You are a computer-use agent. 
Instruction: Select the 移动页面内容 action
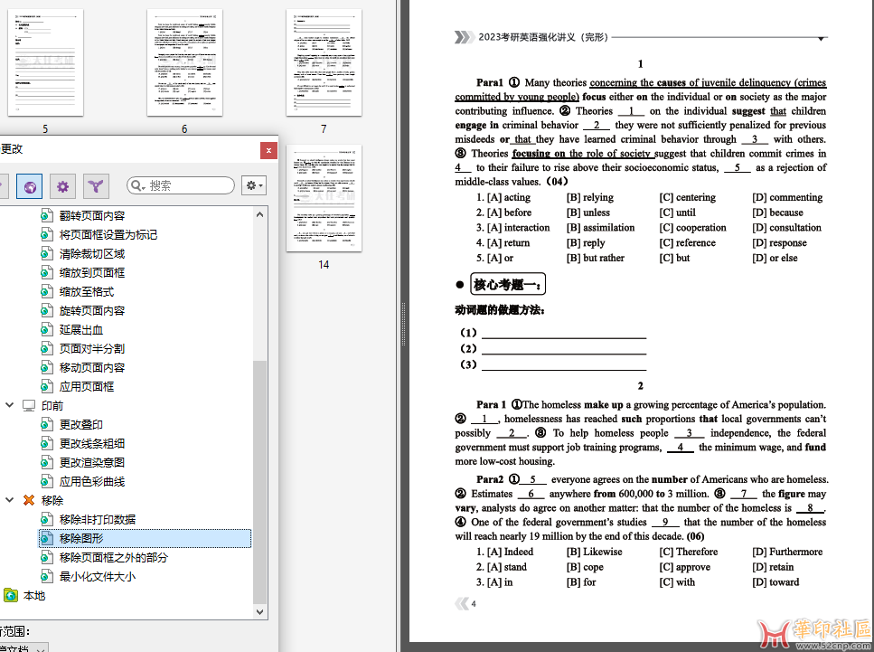pyautogui.click(x=92, y=367)
